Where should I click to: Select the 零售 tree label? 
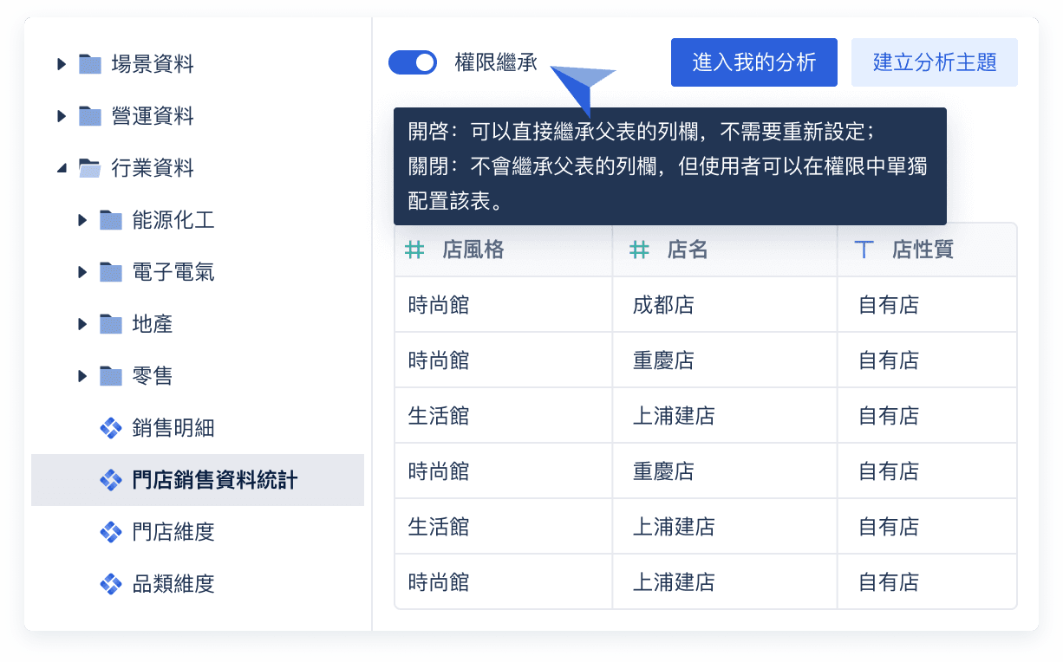click(x=153, y=376)
